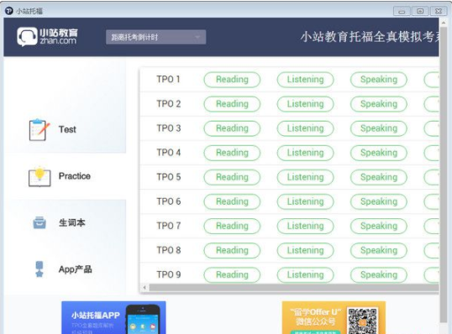The width and height of the screenshot is (452, 334).
Task: Begin TPO 5 Listening
Action: coord(305,177)
